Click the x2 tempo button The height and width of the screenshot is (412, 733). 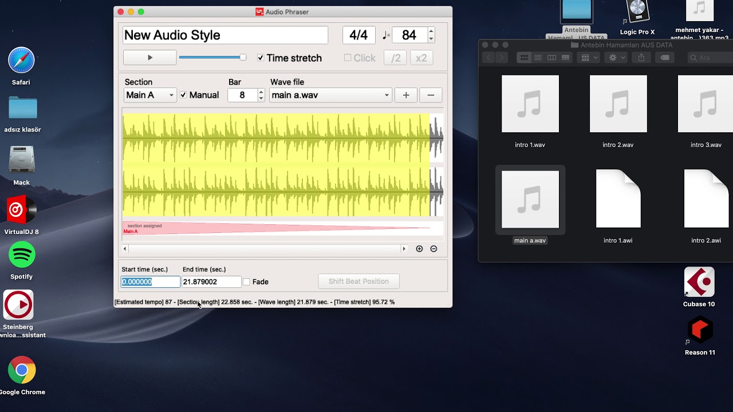421,58
